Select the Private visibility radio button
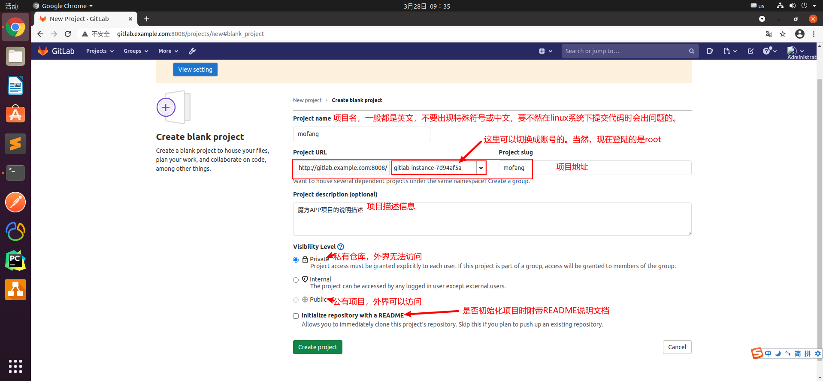 (x=296, y=260)
